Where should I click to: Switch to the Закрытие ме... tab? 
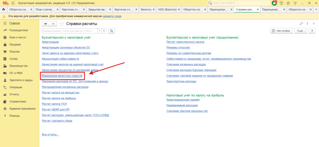pos(98,9)
